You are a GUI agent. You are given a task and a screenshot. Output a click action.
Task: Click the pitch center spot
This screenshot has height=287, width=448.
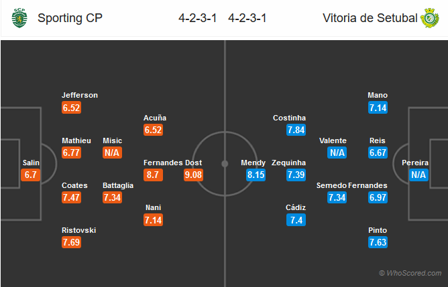(225, 164)
